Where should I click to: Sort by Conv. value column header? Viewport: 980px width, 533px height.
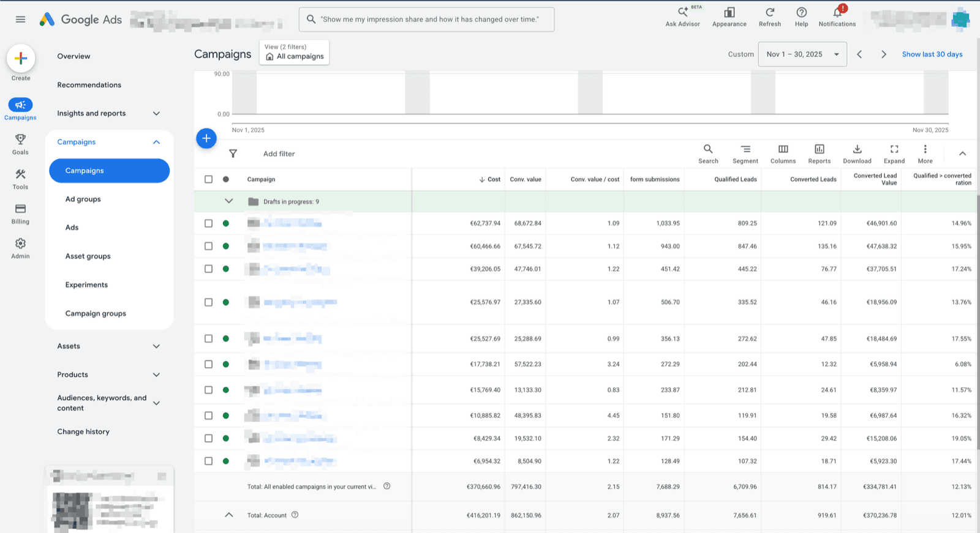(526, 179)
